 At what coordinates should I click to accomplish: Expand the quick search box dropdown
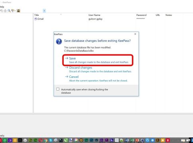[x=44, y=11]
